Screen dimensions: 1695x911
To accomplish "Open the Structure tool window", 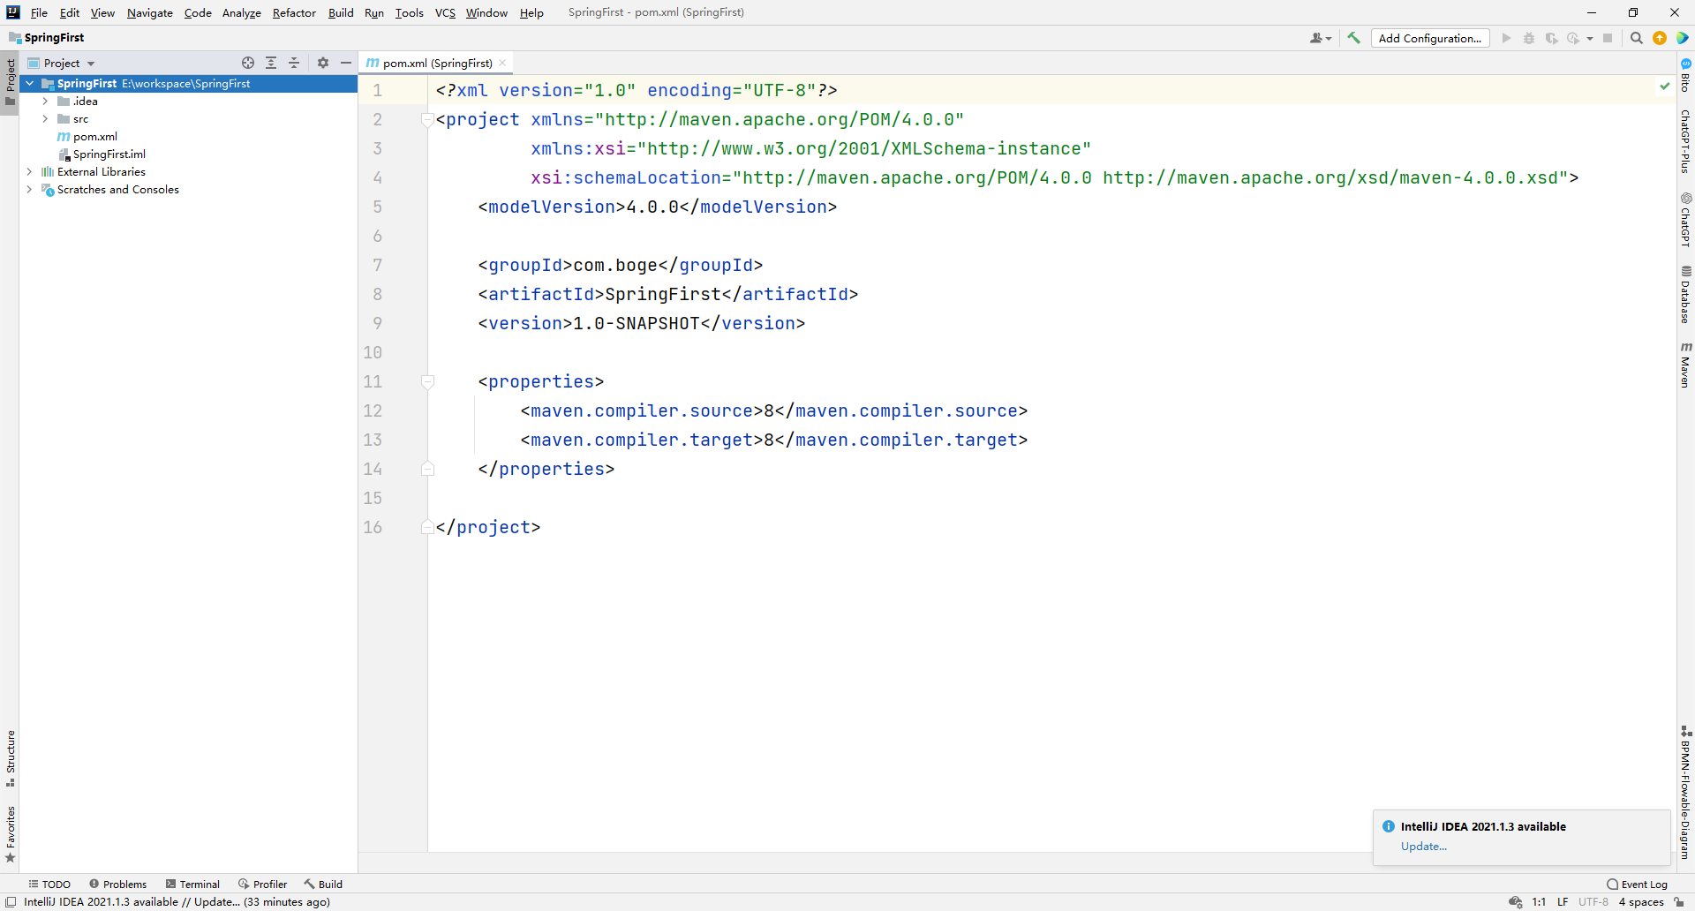I will [x=11, y=759].
